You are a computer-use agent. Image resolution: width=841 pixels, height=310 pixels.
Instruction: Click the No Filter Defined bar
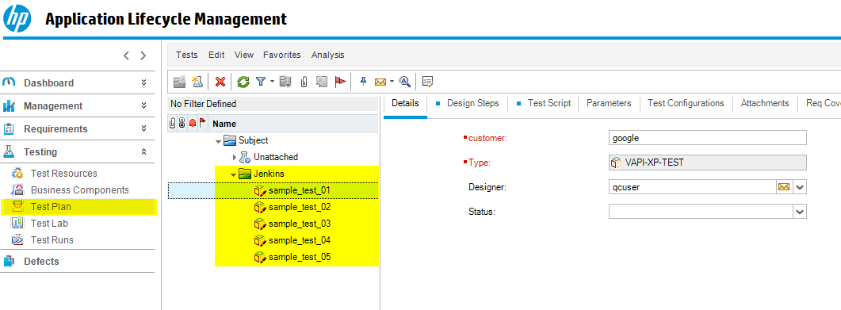click(x=273, y=104)
